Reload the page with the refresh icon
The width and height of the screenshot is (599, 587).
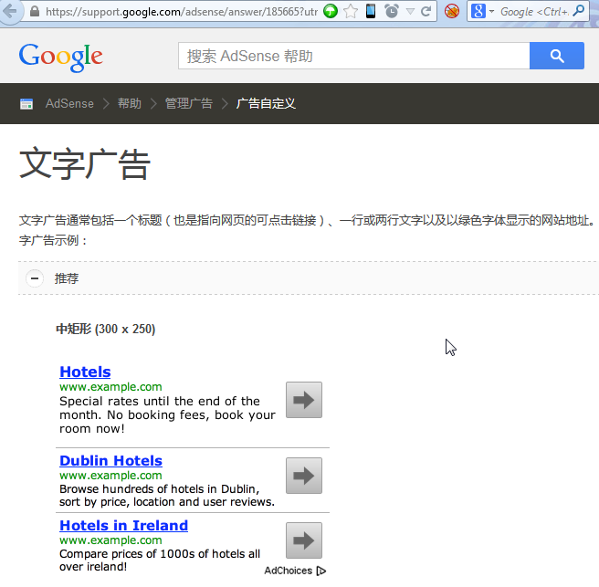[x=426, y=12]
